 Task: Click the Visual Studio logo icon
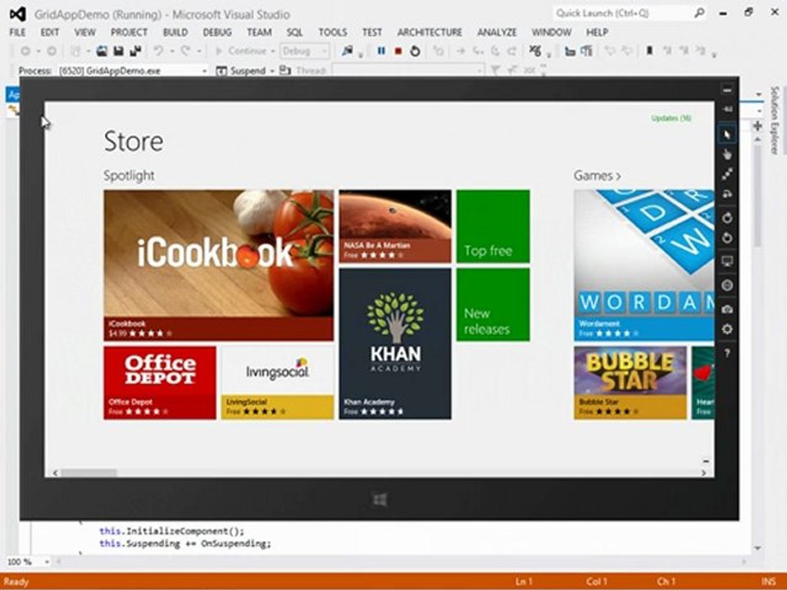tap(17, 14)
